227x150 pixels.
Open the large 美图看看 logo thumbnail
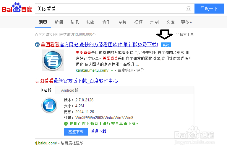53,60
